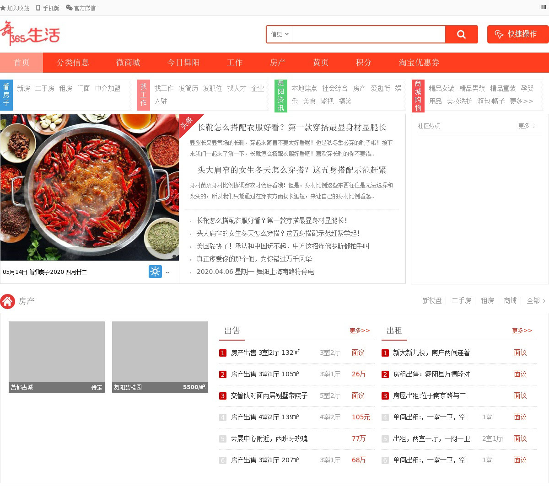The width and height of the screenshot is (549, 486).
Task: Open the 今日舞阳 navigation tab
Action: (x=183, y=63)
